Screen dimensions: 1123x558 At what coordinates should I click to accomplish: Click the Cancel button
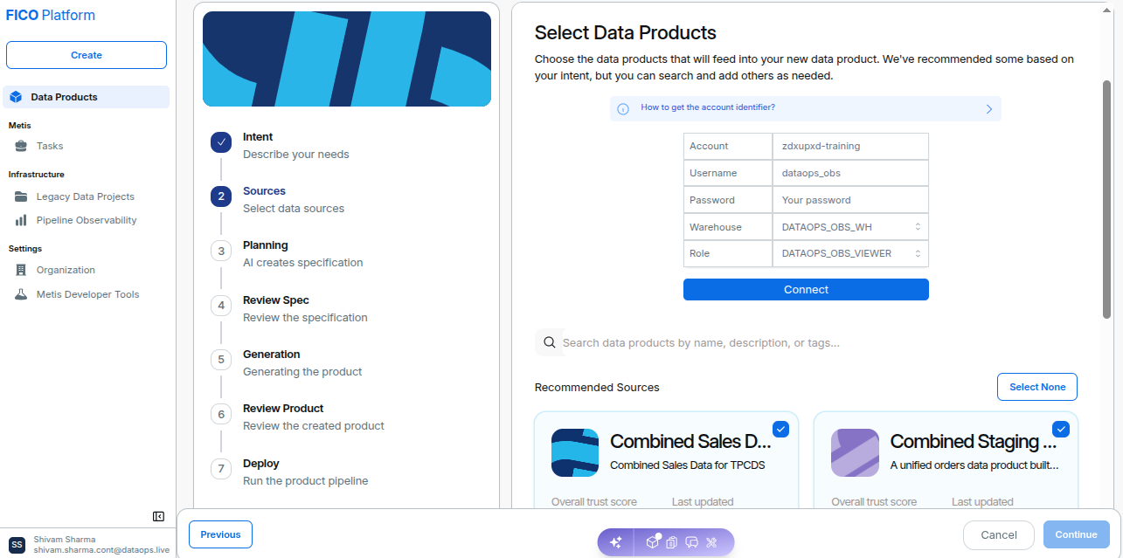[x=999, y=534]
